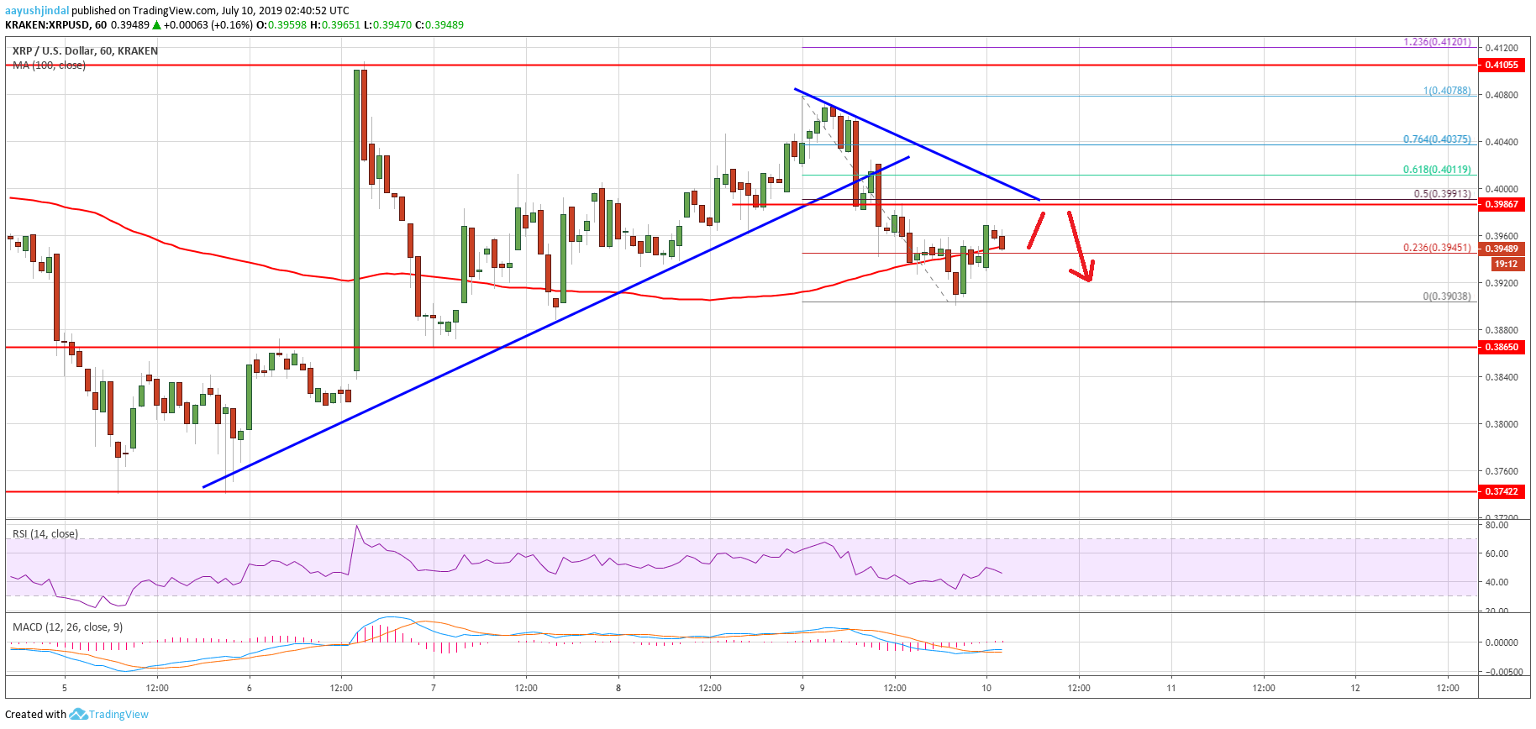The image size is (1536, 729).
Task: Click the 0.618(0.40119) Fibonacci level label
Action: coord(1437,169)
